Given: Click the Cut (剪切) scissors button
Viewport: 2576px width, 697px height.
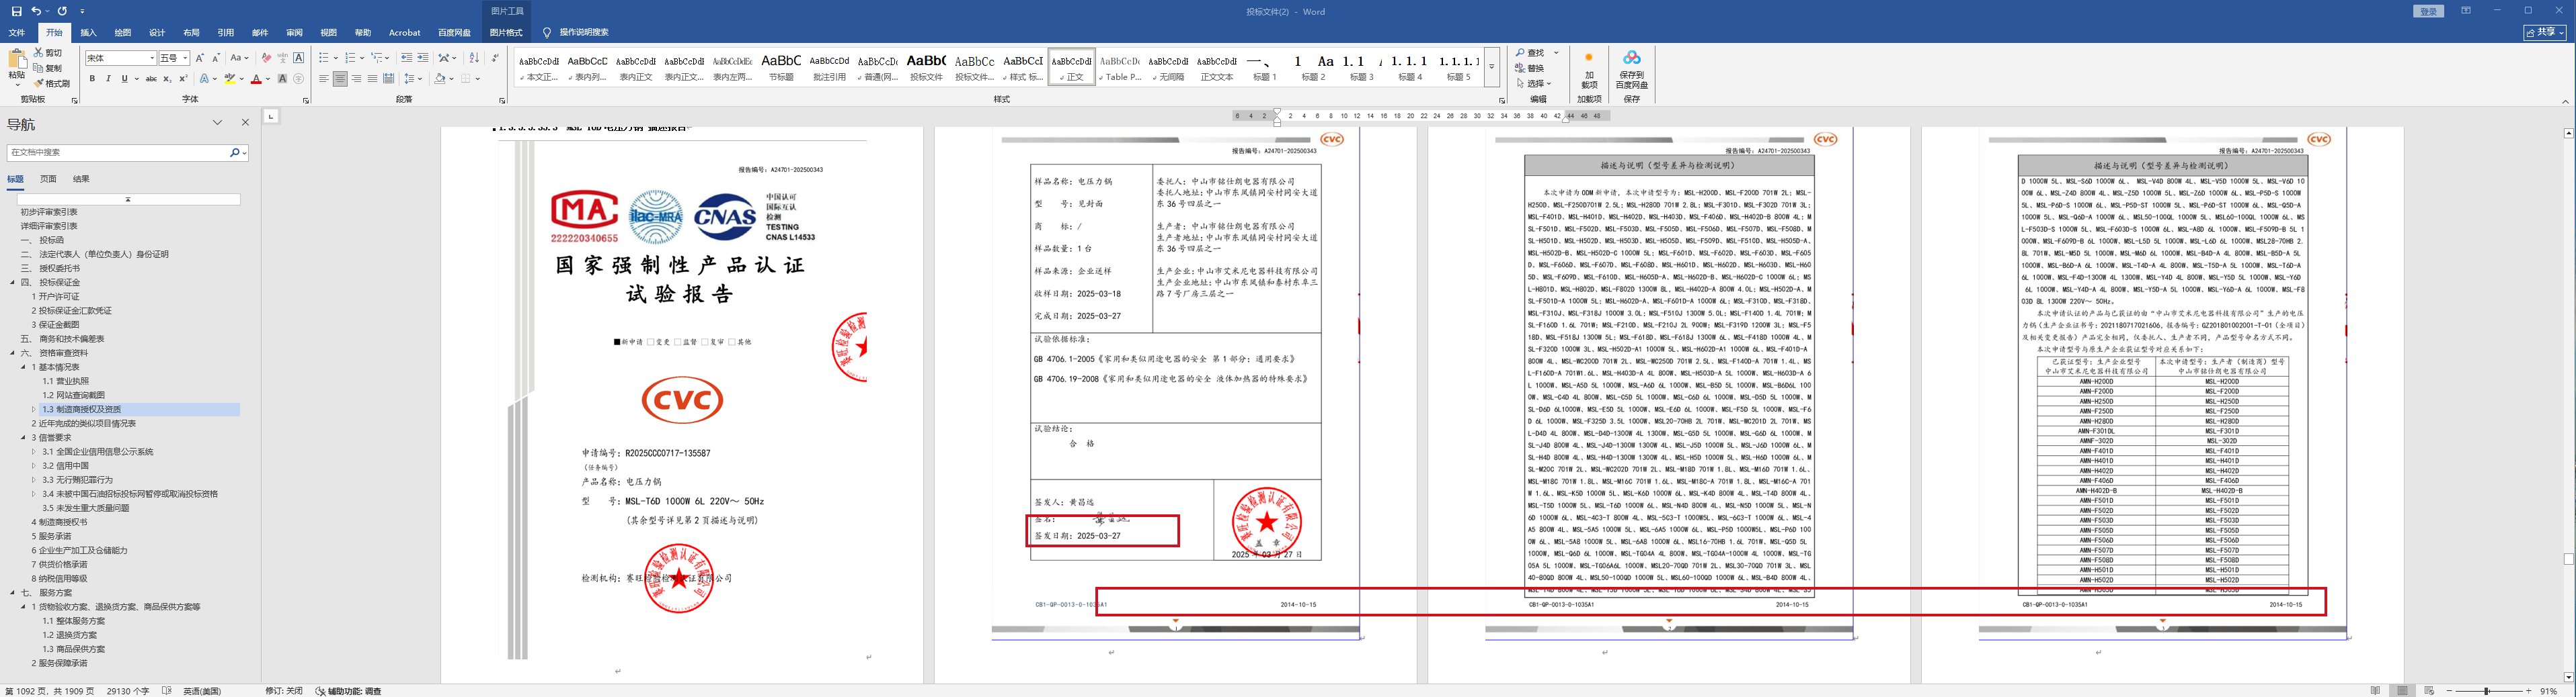Looking at the screenshot, I should point(48,52).
